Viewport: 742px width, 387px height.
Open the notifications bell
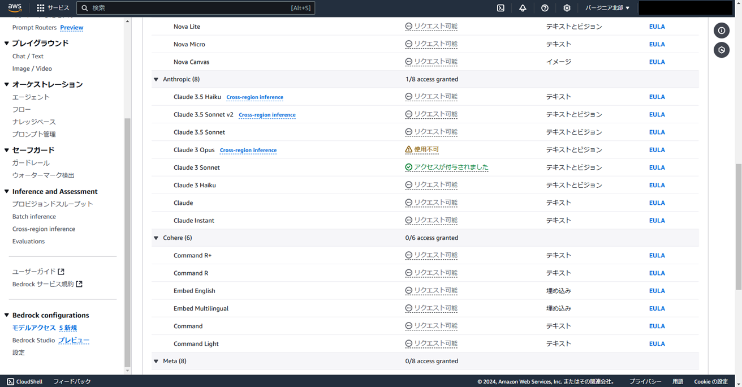pyautogui.click(x=523, y=8)
